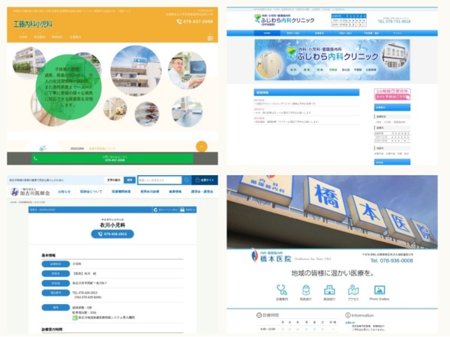This screenshot has height=337, width=450.
Task: Click the Information circle-i icon heading
Action: 359,315
